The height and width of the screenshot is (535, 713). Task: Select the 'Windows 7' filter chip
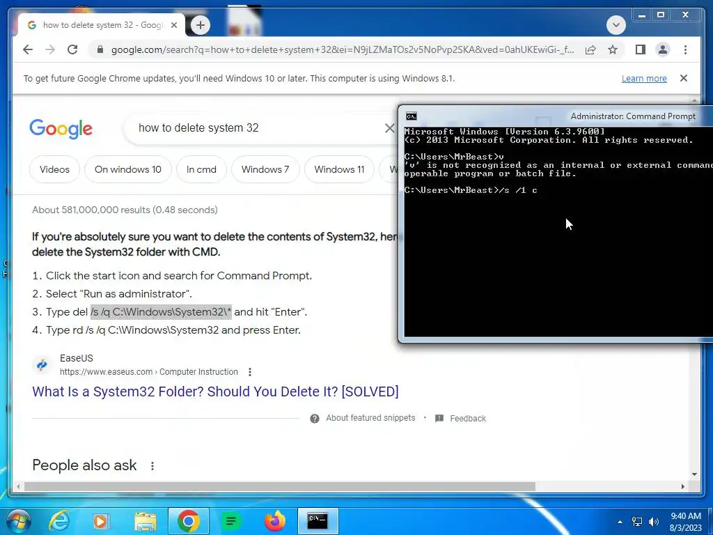coord(265,169)
